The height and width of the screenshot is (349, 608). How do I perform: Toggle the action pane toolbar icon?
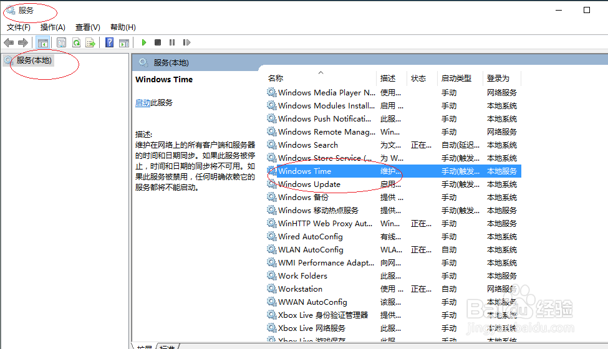tap(124, 42)
